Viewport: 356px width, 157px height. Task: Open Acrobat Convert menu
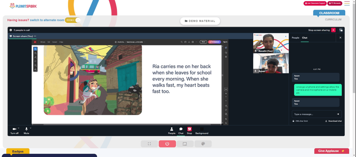pyautogui.click(x=55, y=42)
